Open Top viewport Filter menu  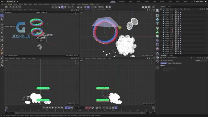(x=105, y=10)
